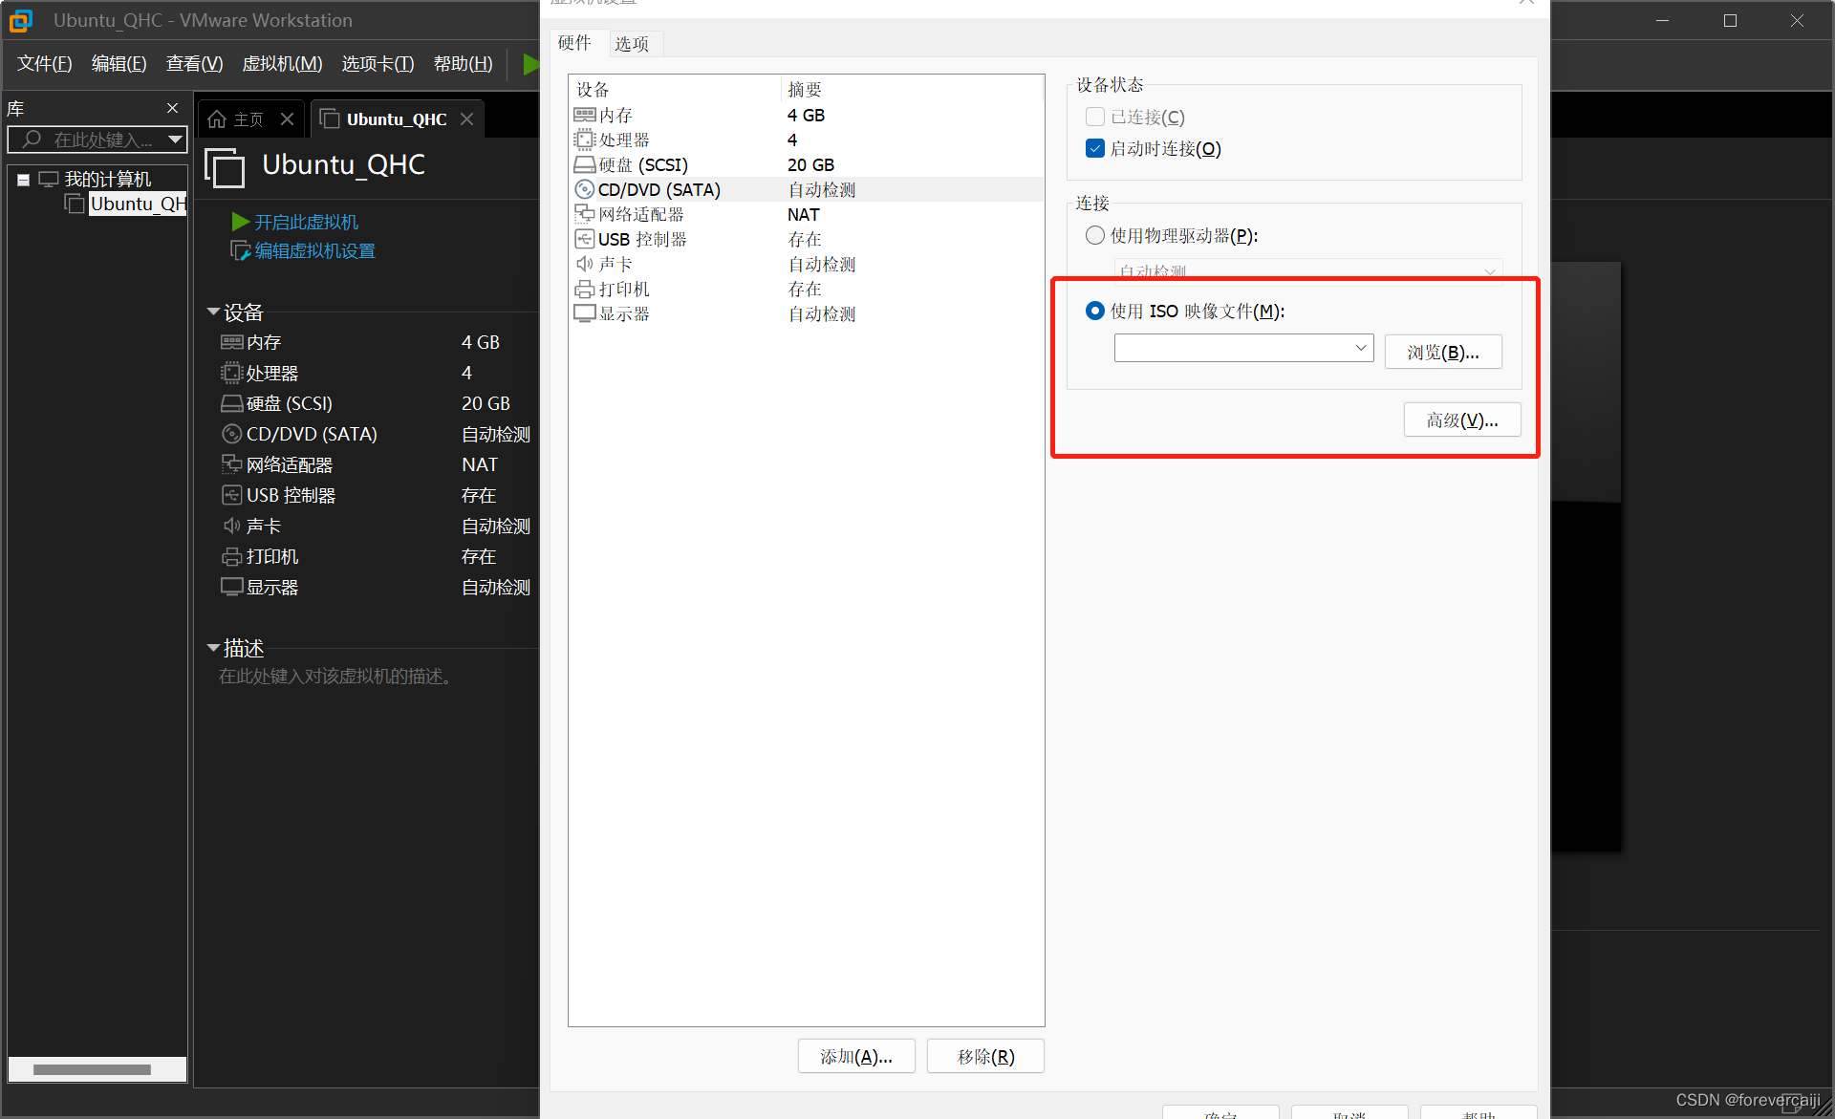The height and width of the screenshot is (1119, 1835).
Task: Select the sound card (声卡) device entry
Action: click(615, 265)
